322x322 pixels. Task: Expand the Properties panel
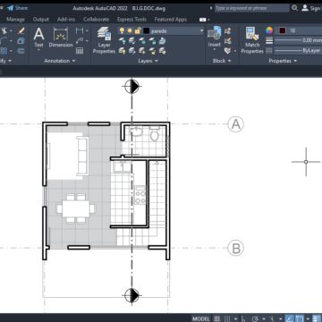(283, 61)
